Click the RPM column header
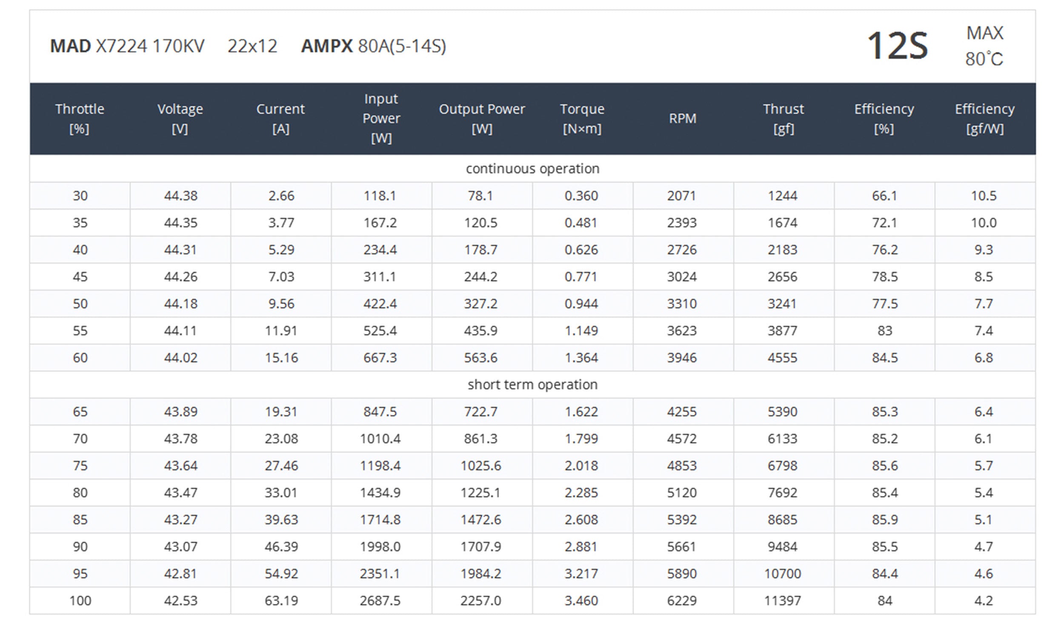The image size is (1064, 621). pyautogui.click(x=682, y=119)
